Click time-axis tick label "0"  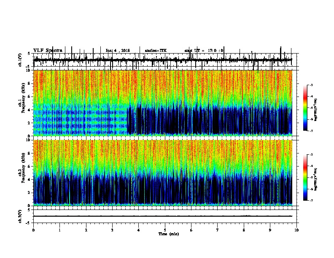point(33,230)
